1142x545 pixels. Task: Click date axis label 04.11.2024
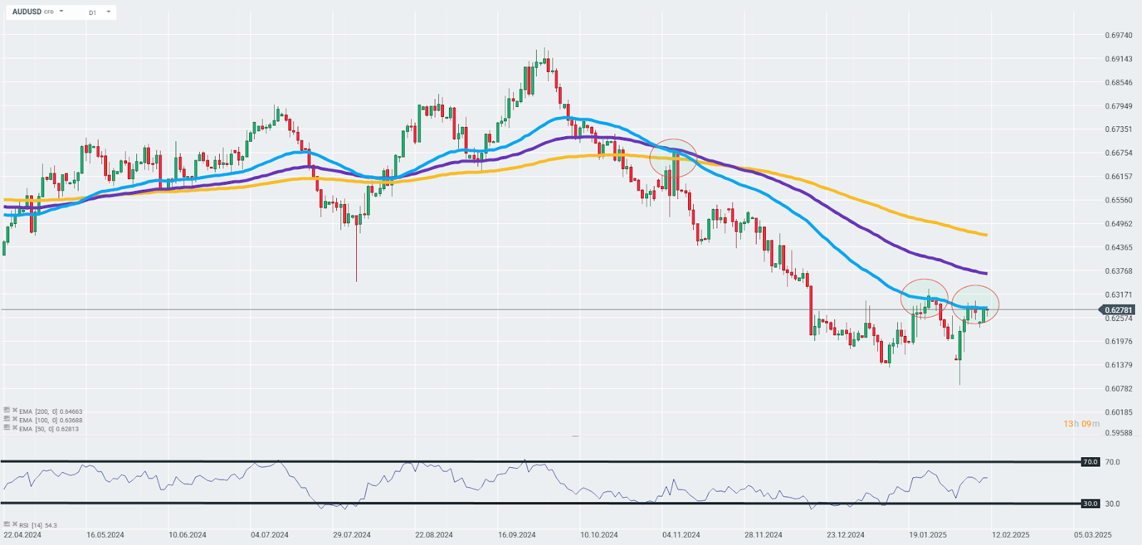pos(681,534)
